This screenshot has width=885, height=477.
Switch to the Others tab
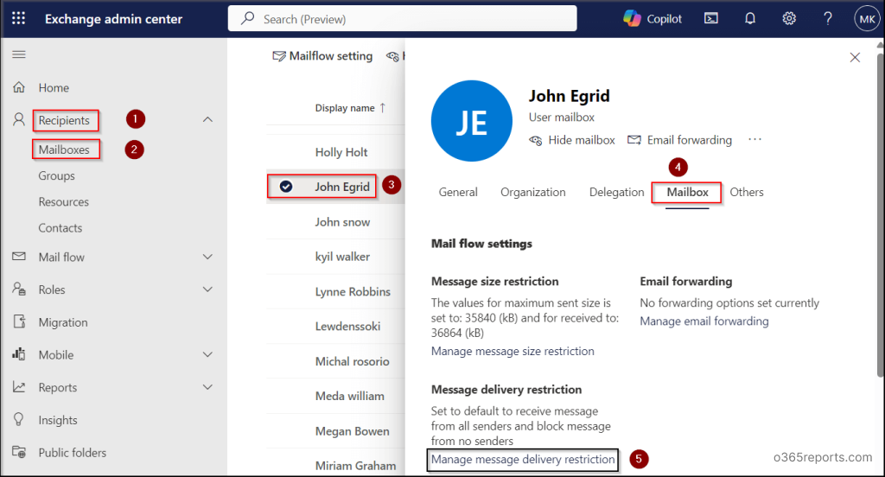(x=746, y=192)
